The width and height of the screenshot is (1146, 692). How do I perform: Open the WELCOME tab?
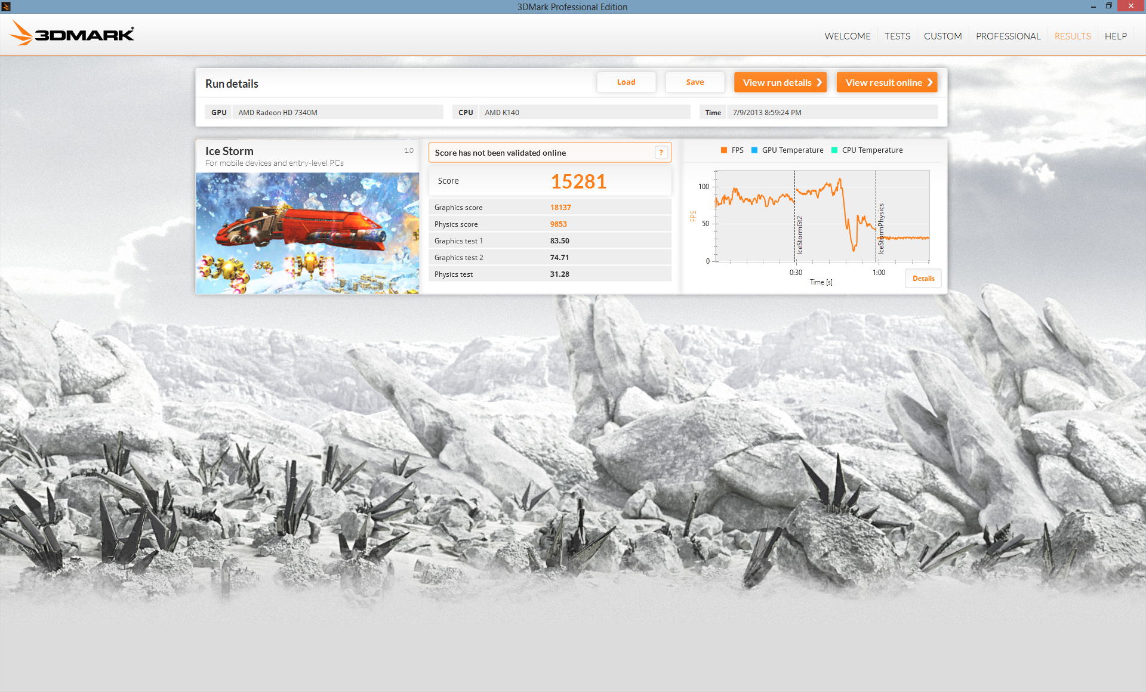[x=848, y=36]
